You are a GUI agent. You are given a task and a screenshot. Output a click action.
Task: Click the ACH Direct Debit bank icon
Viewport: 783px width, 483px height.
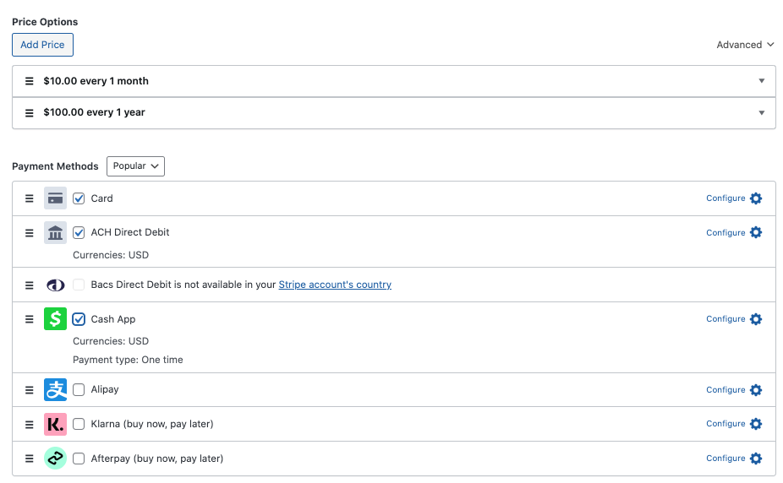coord(55,232)
